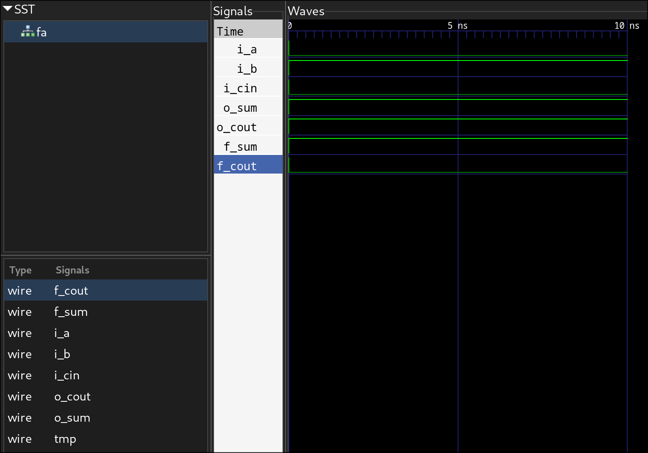Click the Signals column header in the list
The height and width of the screenshot is (453, 648).
[x=72, y=270]
